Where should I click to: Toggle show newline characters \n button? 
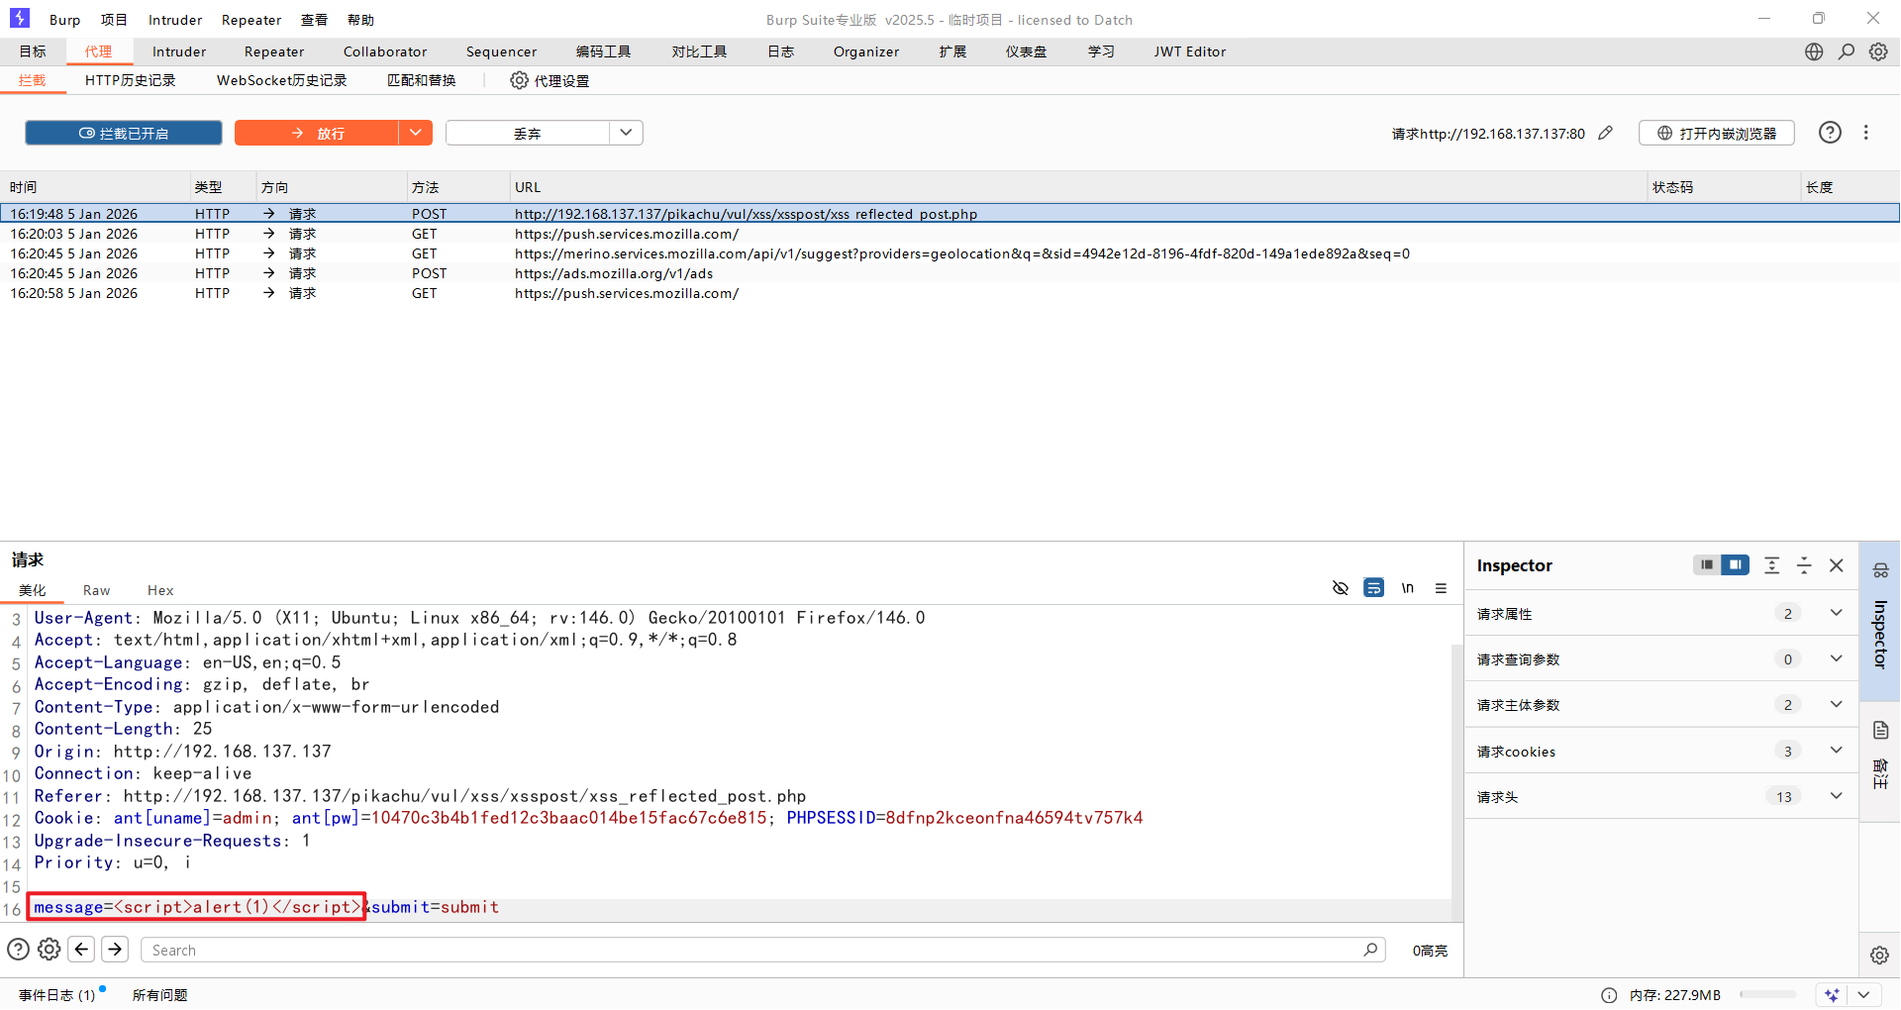click(1408, 588)
